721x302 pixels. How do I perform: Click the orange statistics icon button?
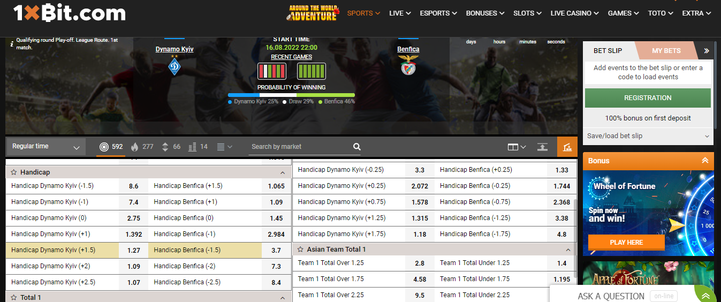pyautogui.click(x=567, y=147)
